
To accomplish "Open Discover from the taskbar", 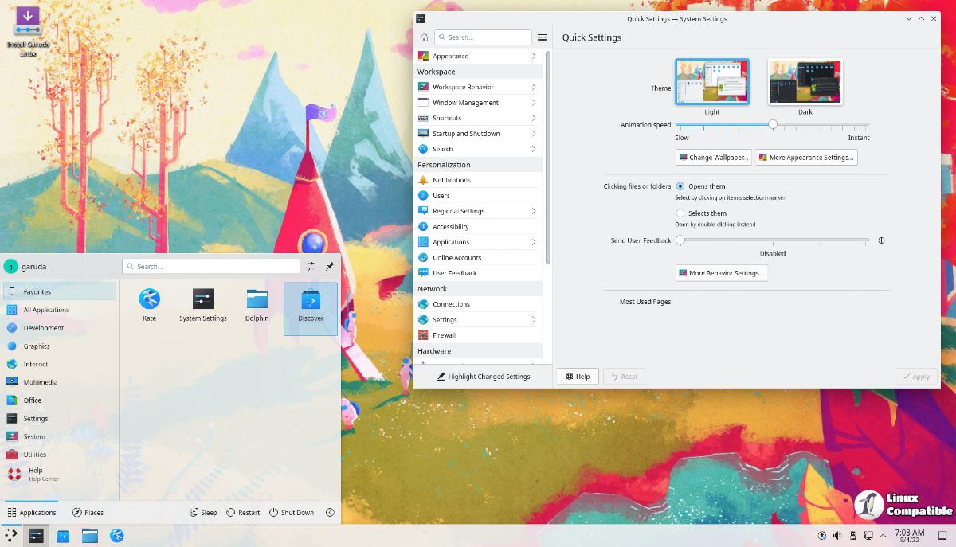I will [63, 536].
